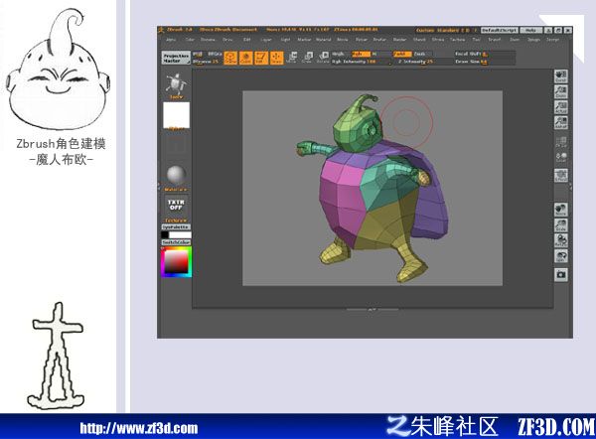
Task: Open the Transform menu
Action: (495, 40)
